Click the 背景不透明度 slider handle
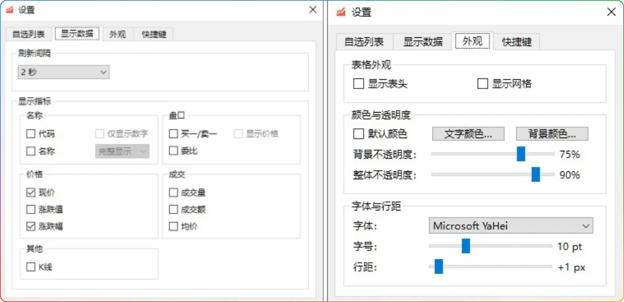The image size is (624, 302). (x=521, y=154)
